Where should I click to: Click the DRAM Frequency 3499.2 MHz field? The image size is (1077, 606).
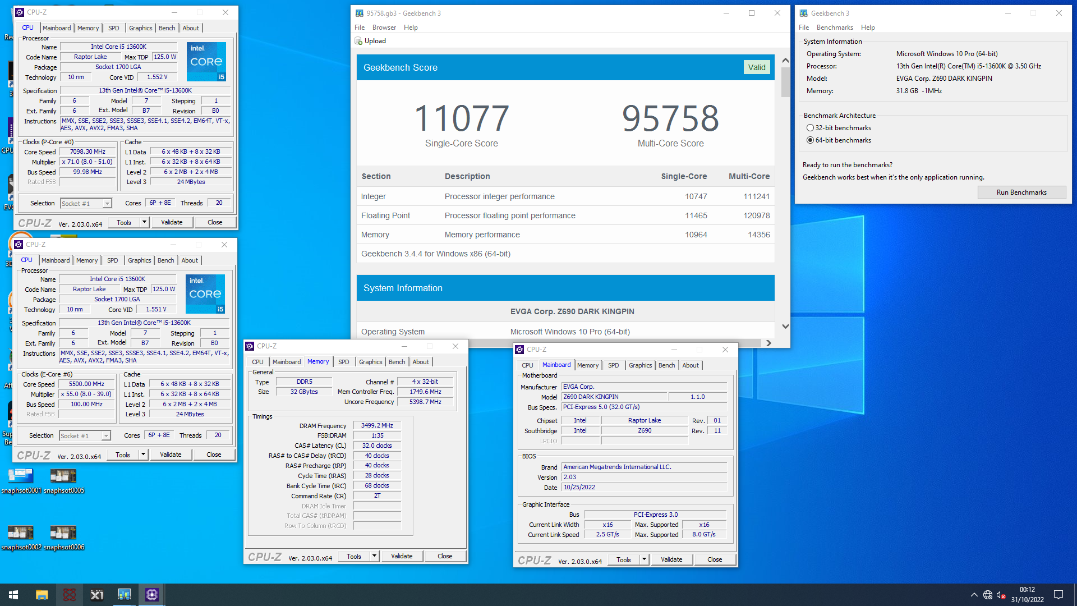[x=377, y=426]
